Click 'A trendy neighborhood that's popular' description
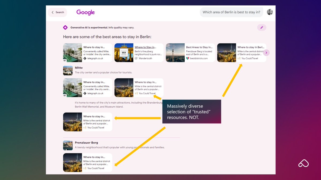Viewport: 321px width, 180px height. click(120, 147)
